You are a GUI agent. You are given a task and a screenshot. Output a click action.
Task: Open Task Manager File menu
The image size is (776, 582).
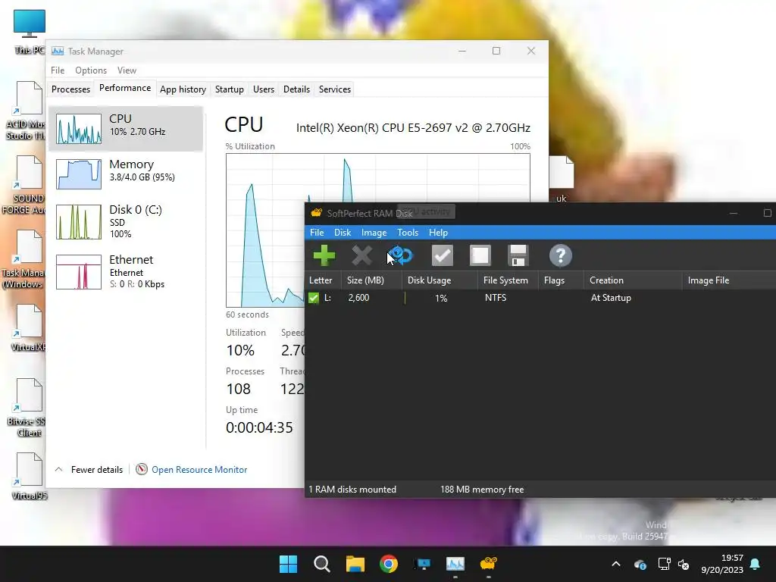pos(58,70)
